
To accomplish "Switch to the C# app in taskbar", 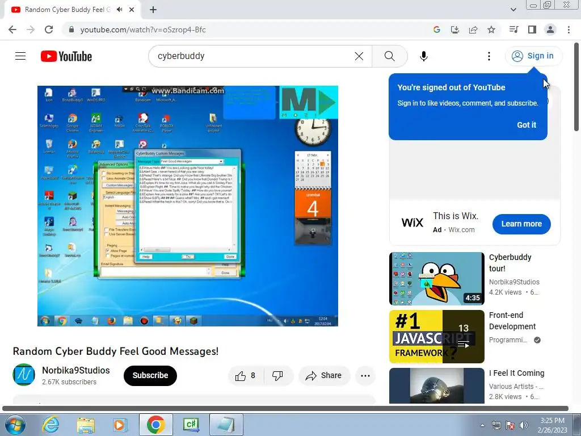I will pos(191,425).
